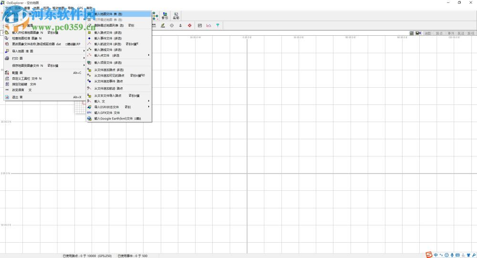Expand the 载入点文件 submenu
477x258 pixels.
[119, 55]
